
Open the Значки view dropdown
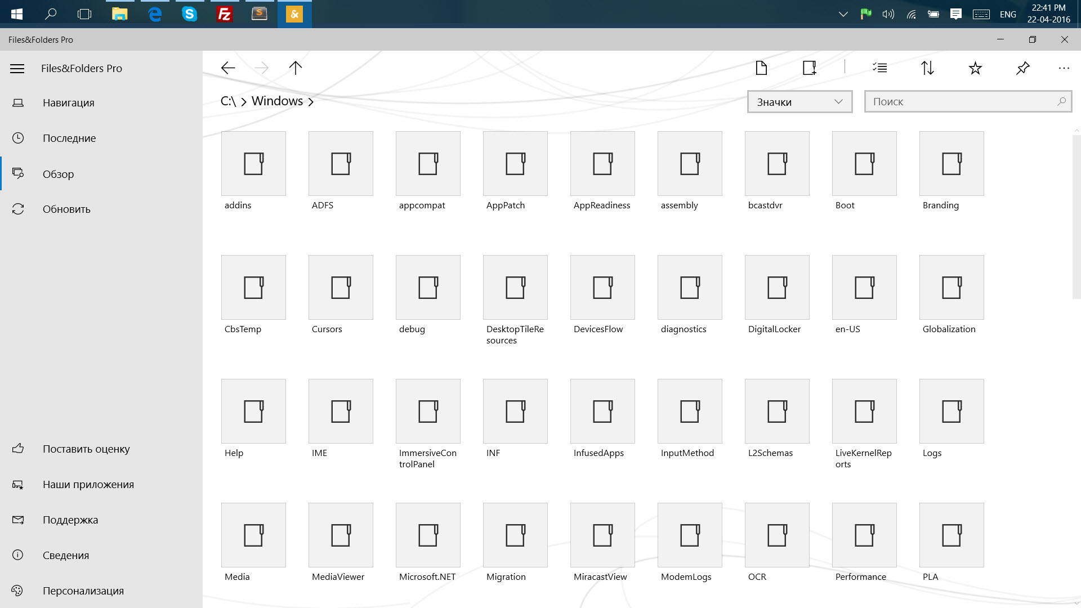coord(799,102)
